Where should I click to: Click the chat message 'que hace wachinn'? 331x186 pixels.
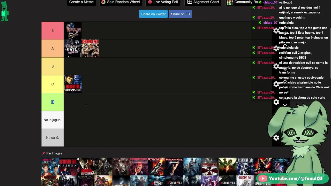click(292, 18)
